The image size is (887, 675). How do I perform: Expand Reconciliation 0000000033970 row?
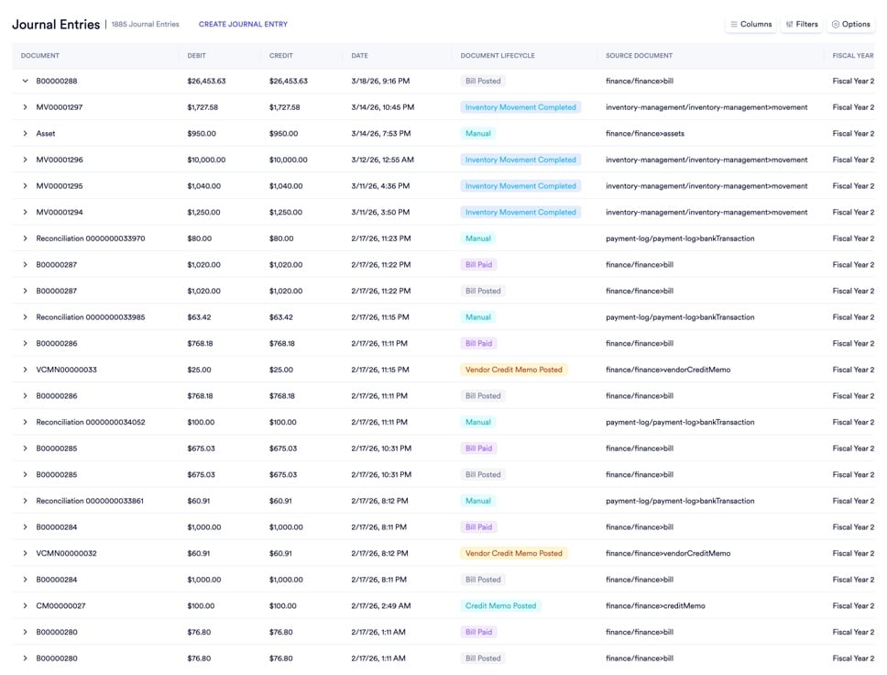tap(25, 238)
